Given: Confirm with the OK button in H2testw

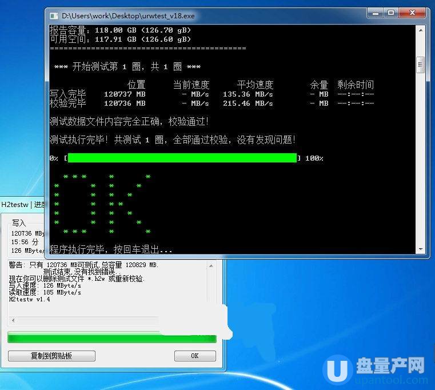Looking at the screenshot, I should click(x=194, y=356).
